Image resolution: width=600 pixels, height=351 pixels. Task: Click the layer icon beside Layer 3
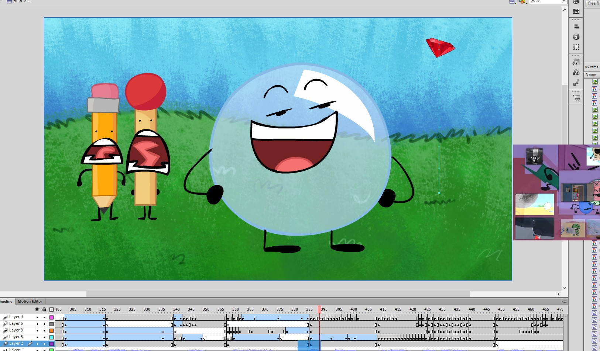[x=5, y=330]
